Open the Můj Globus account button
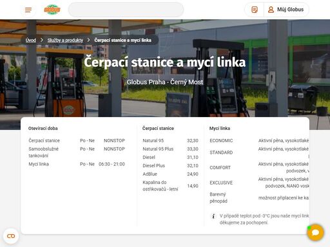This screenshot has width=330, height=247. pos(286,10)
